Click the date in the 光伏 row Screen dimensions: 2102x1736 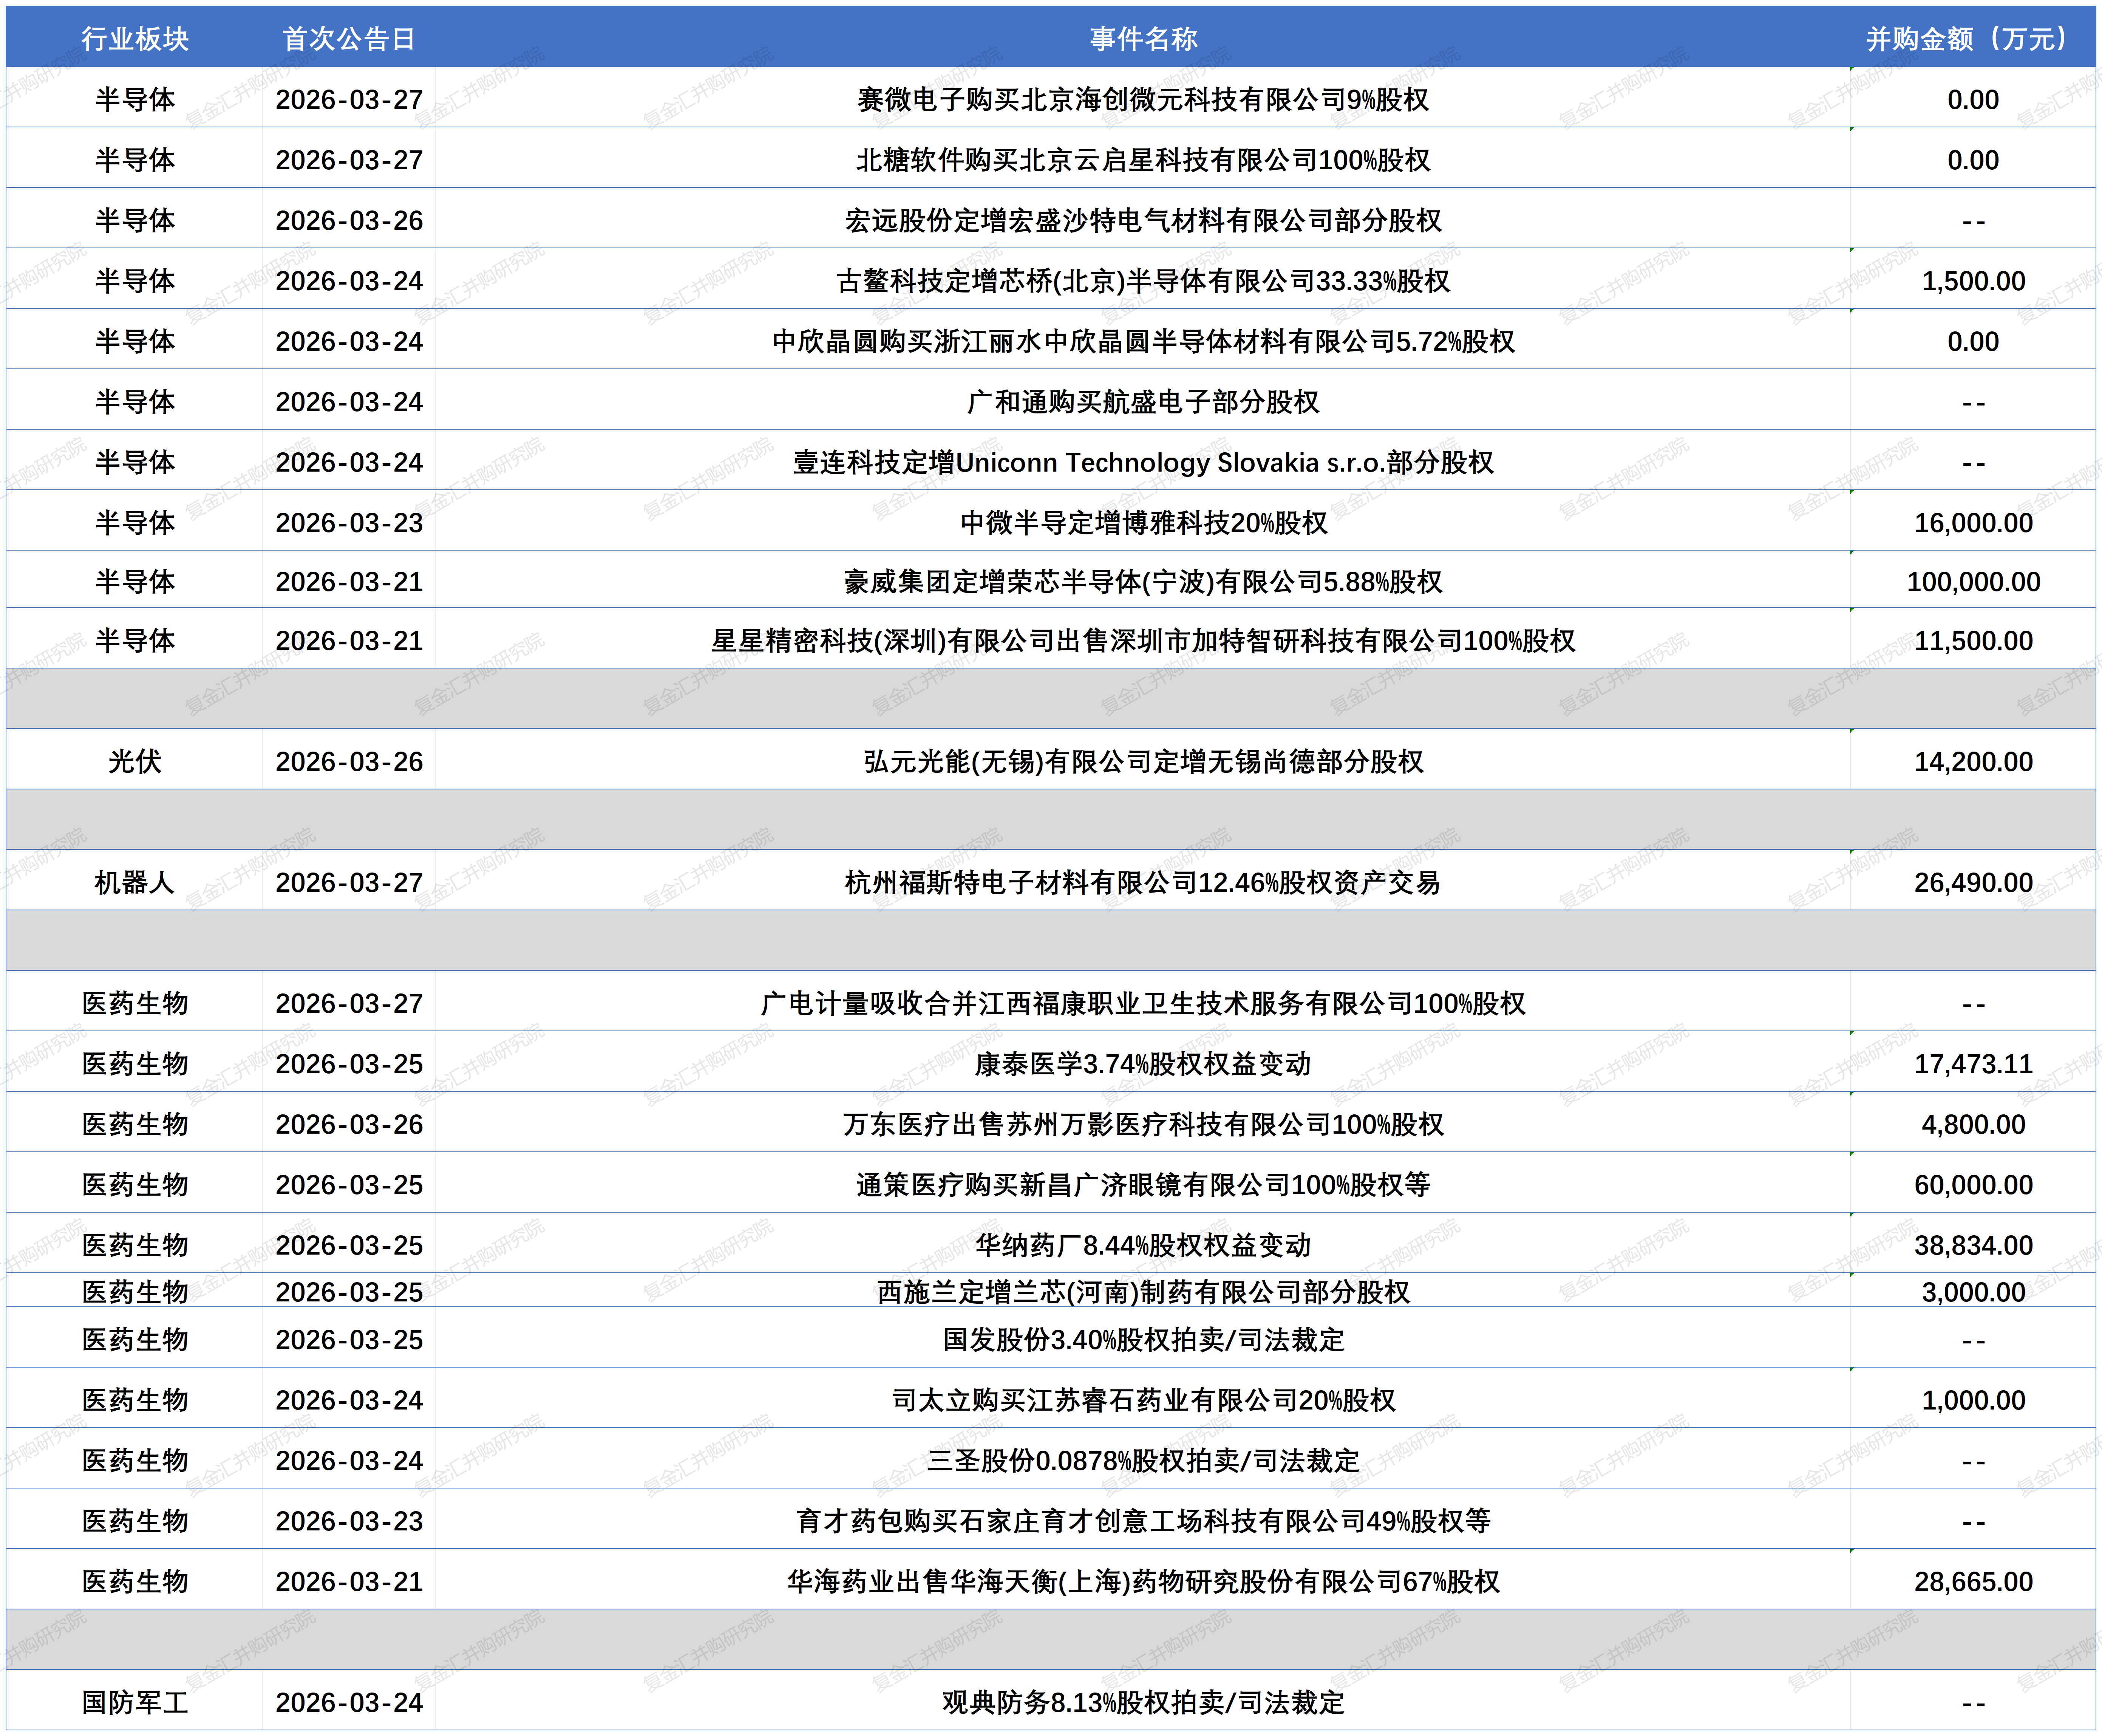[x=349, y=762]
